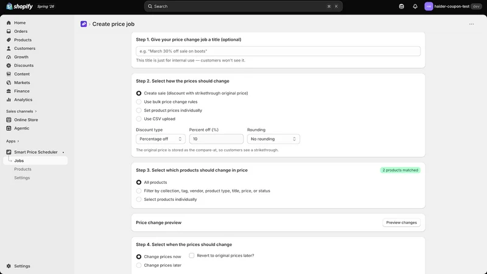Image resolution: width=487 pixels, height=274 pixels.
Task: Click the purple app icon in breadcrumb
Action: (83, 24)
